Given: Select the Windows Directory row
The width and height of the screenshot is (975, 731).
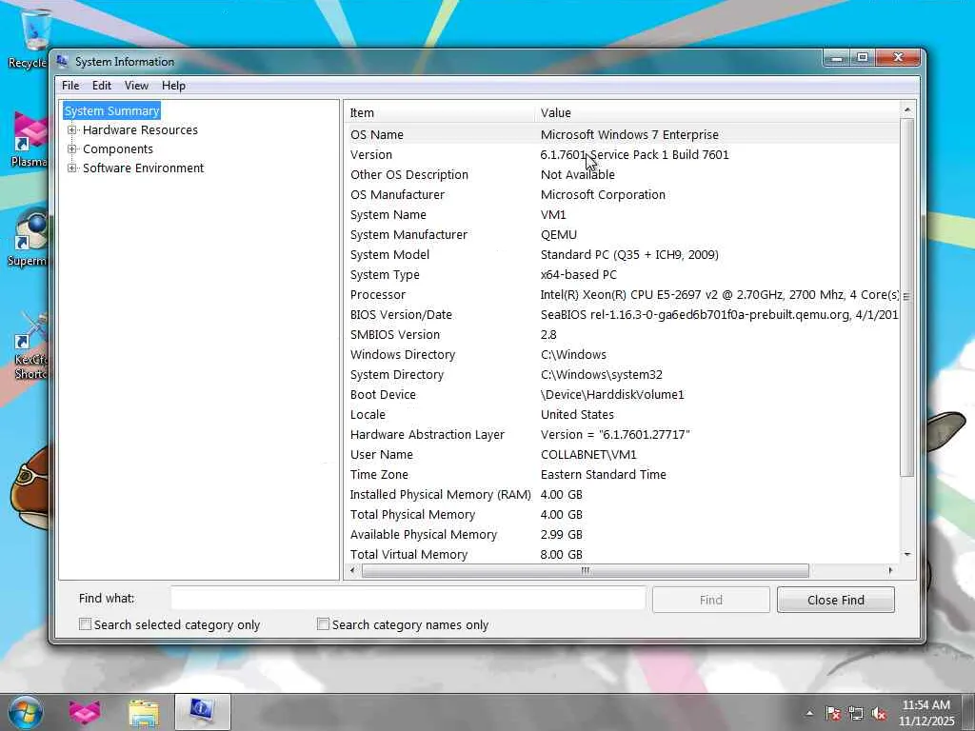Looking at the screenshot, I should pyautogui.click(x=622, y=354).
